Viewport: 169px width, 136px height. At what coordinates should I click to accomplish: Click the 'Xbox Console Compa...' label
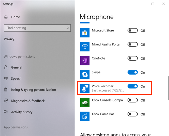[x=108, y=100]
